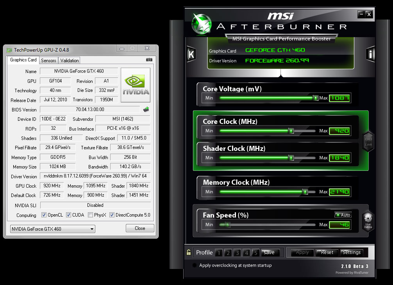Save the BIOS using the chip icon
393x285 pixels.
click(x=146, y=109)
